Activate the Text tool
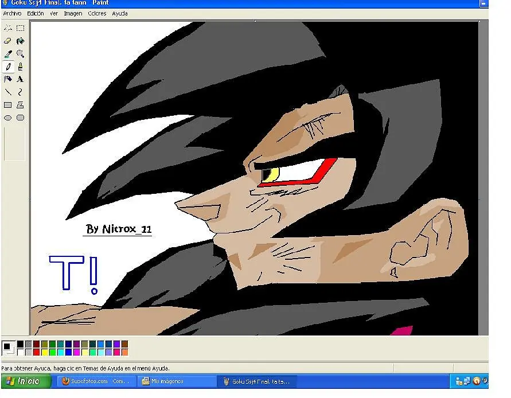Image resolution: width=511 pixels, height=398 pixels. pos(20,79)
